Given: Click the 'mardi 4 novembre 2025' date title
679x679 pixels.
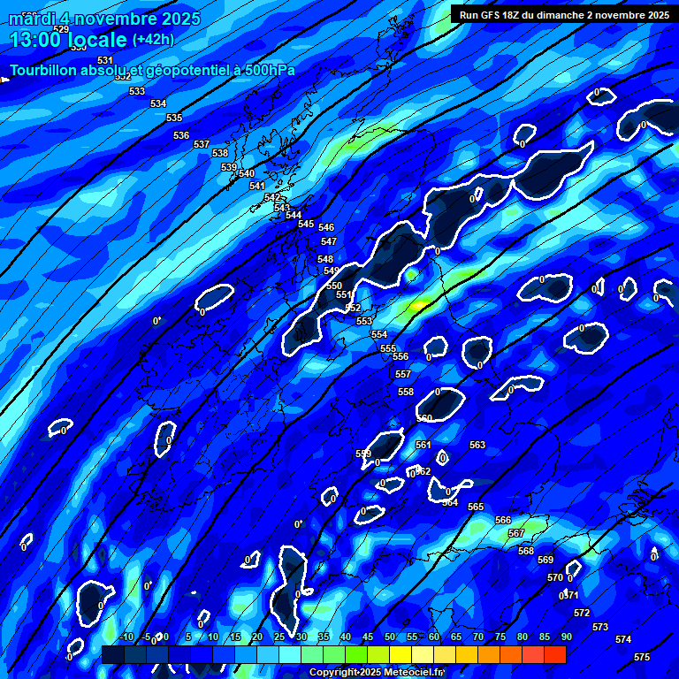Looking at the screenshot, I should pyautogui.click(x=104, y=19).
